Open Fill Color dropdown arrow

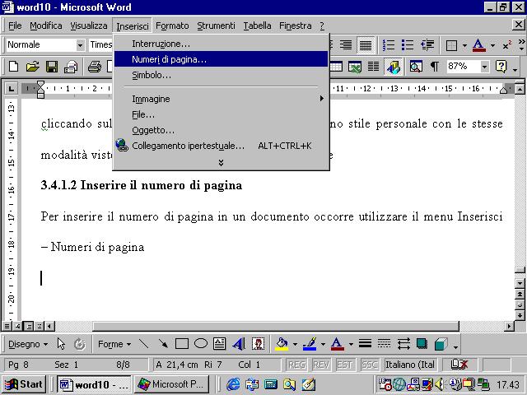click(x=295, y=344)
